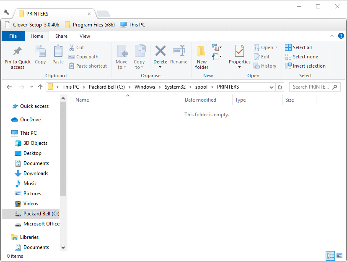This screenshot has height=262, width=347.
Task: Click This PC in the address bar
Action: pyautogui.click(x=70, y=87)
